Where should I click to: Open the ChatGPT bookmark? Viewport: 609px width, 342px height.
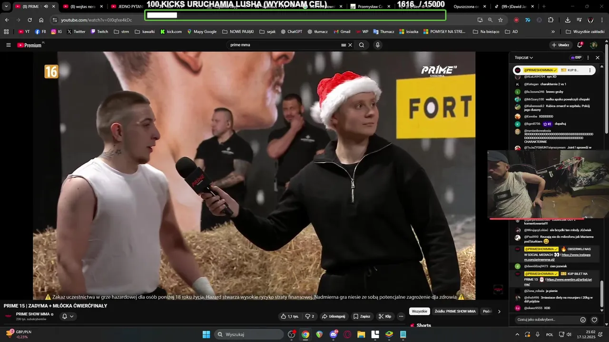pos(291,32)
